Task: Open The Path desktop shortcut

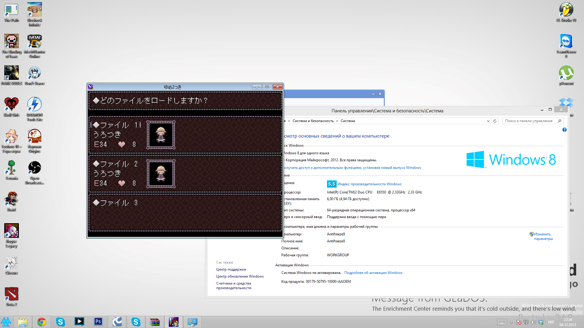Action: click(12, 12)
